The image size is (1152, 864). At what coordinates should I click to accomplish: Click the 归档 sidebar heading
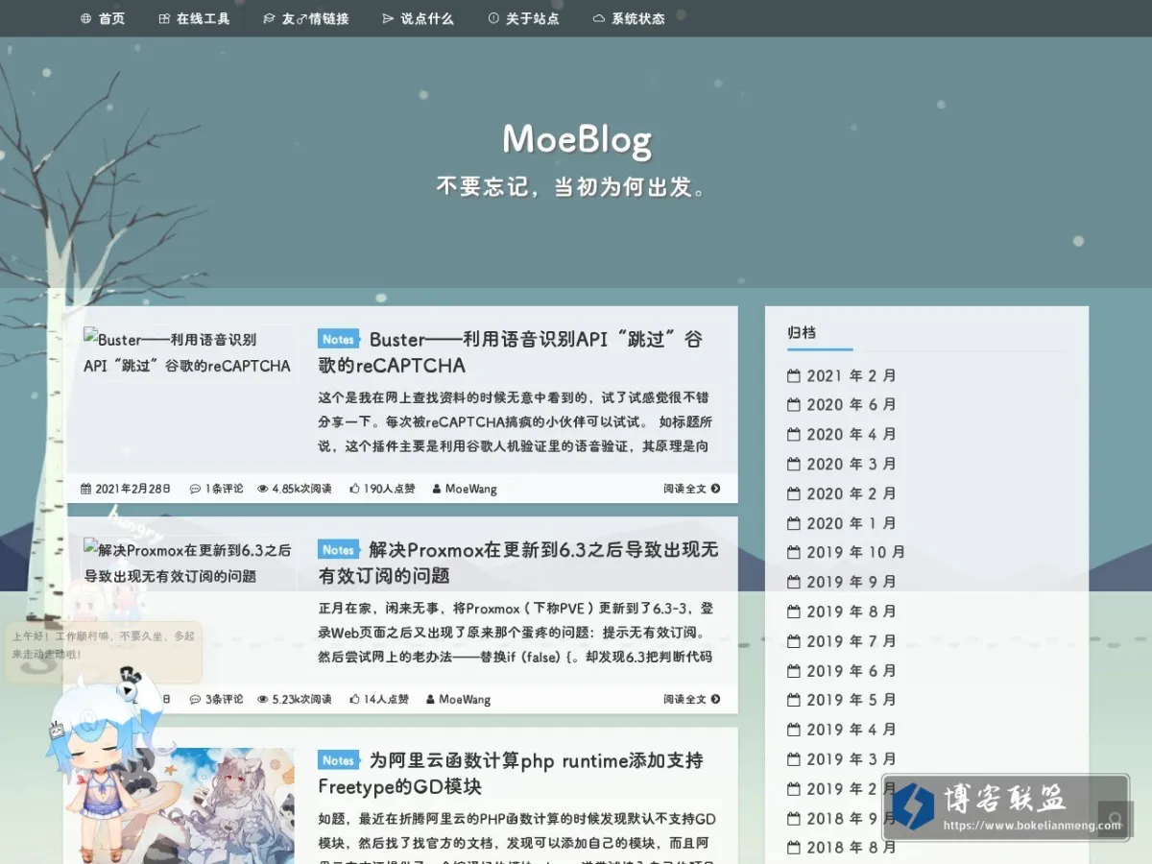click(x=802, y=332)
